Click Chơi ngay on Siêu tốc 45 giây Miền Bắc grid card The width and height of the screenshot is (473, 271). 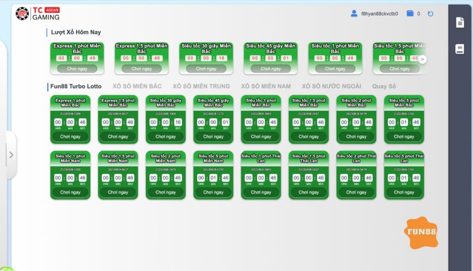[213, 136]
